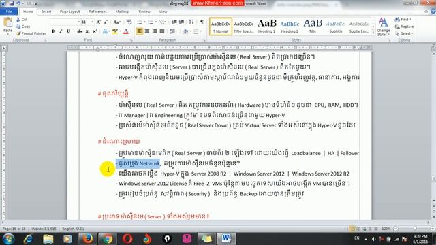Image resolution: width=436 pixels, height=245 pixels.
Task: Click the Replace button
Action: [x=404, y=27]
